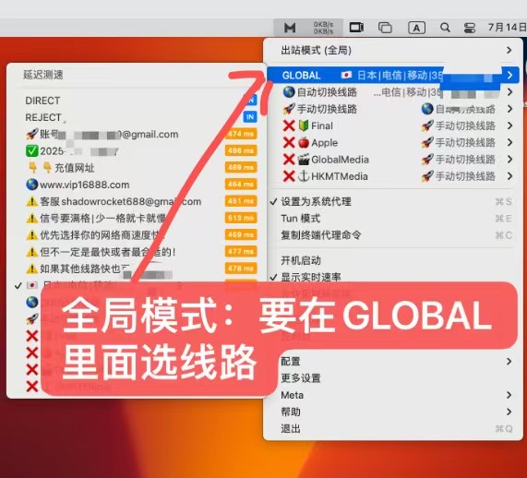527x478 pixels.
Task: Expand the 出站模式 (全局) submenu arrow
Action: pos(509,51)
